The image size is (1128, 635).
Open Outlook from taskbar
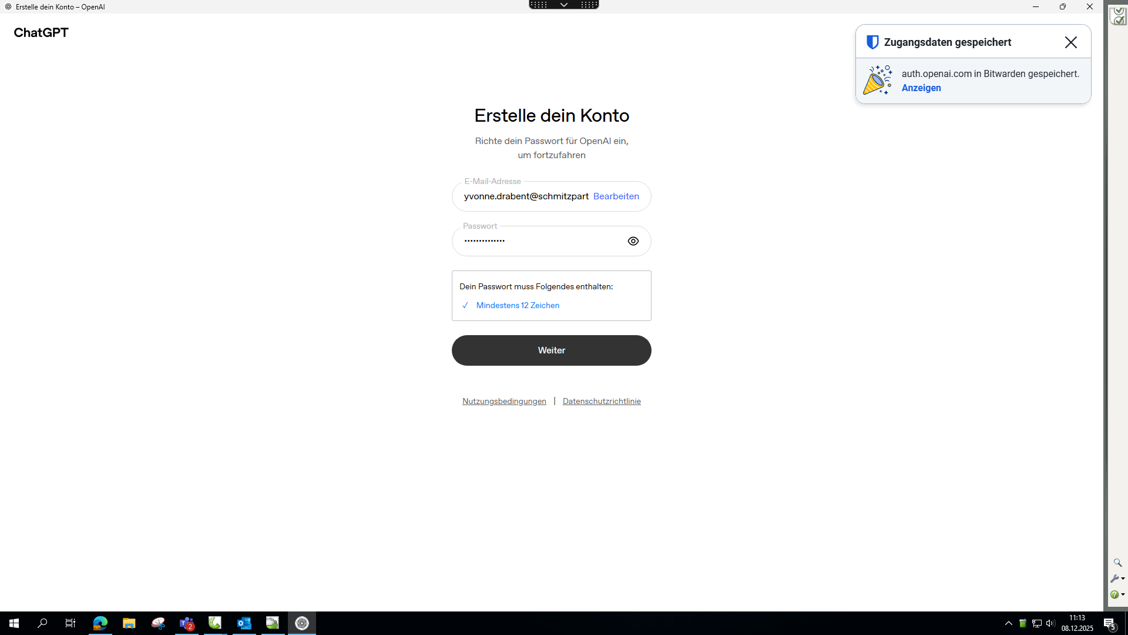click(x=244, y=623)
